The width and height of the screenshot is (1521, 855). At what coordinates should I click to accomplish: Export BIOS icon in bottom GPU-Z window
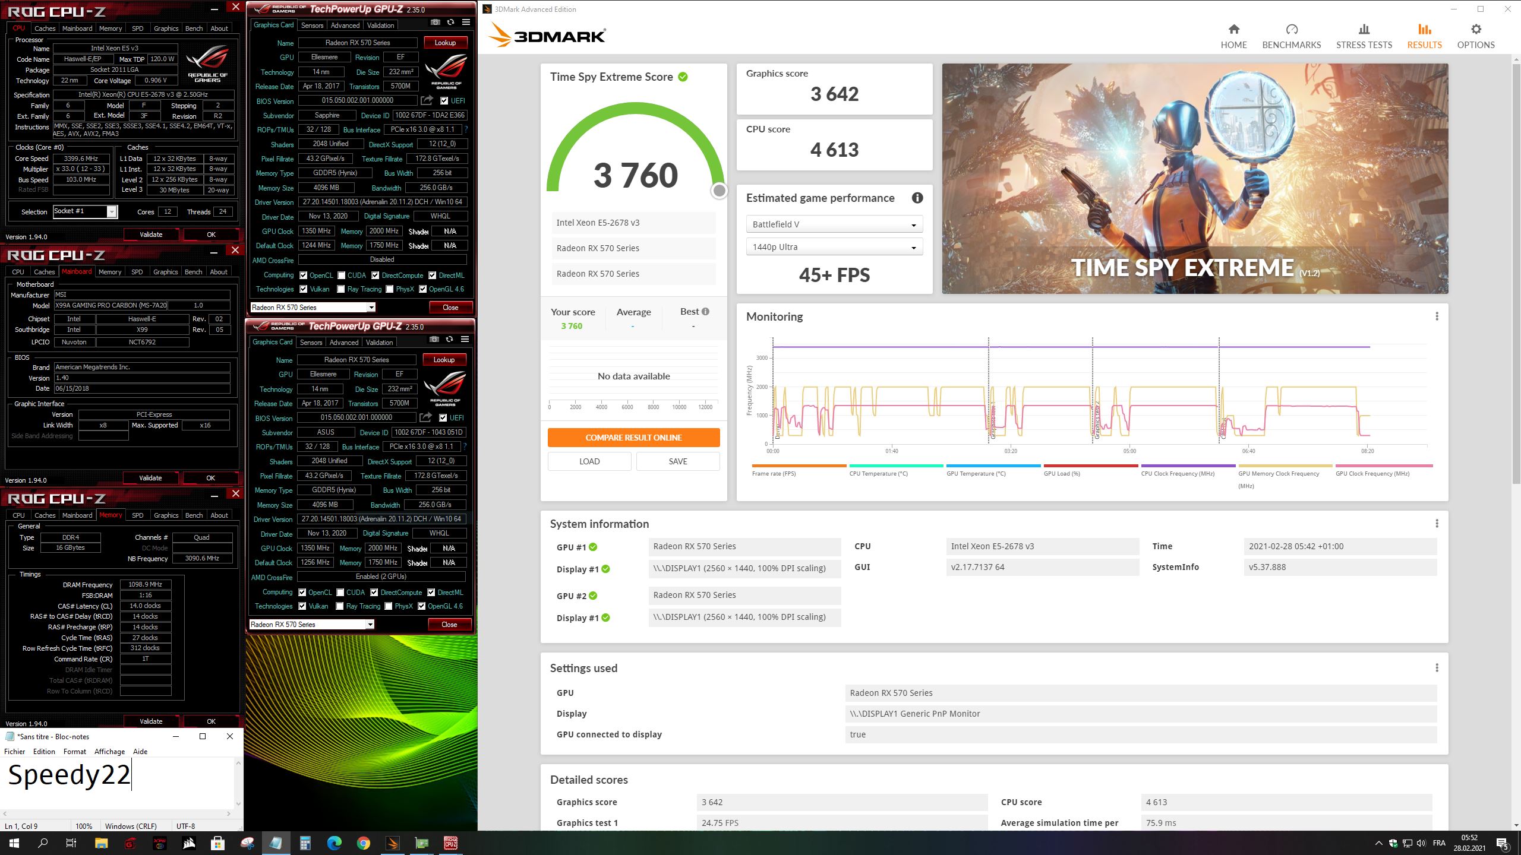425,417
